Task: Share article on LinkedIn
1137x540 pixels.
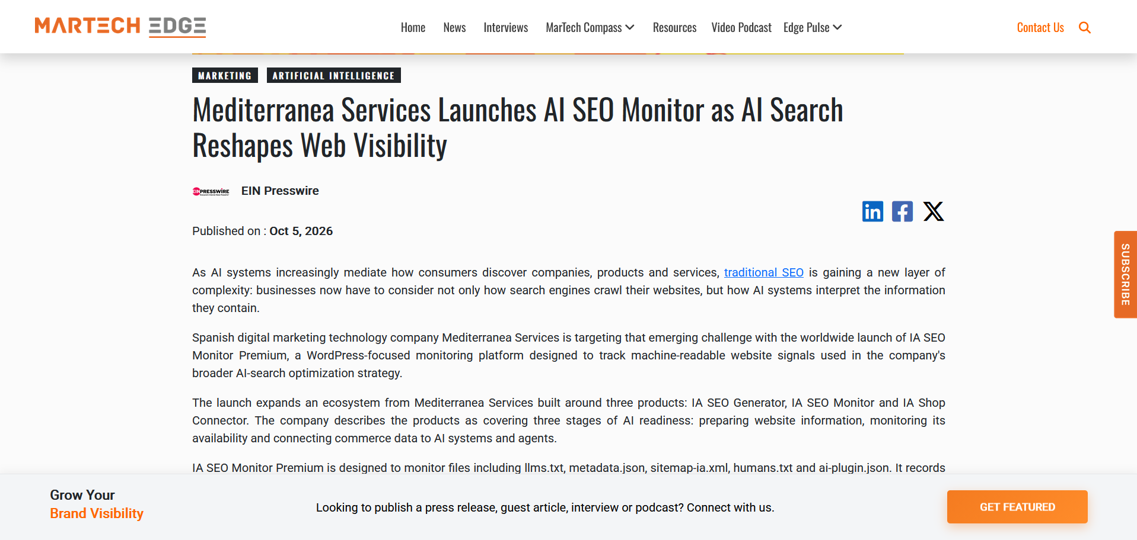Action: (x=872, y=211)
